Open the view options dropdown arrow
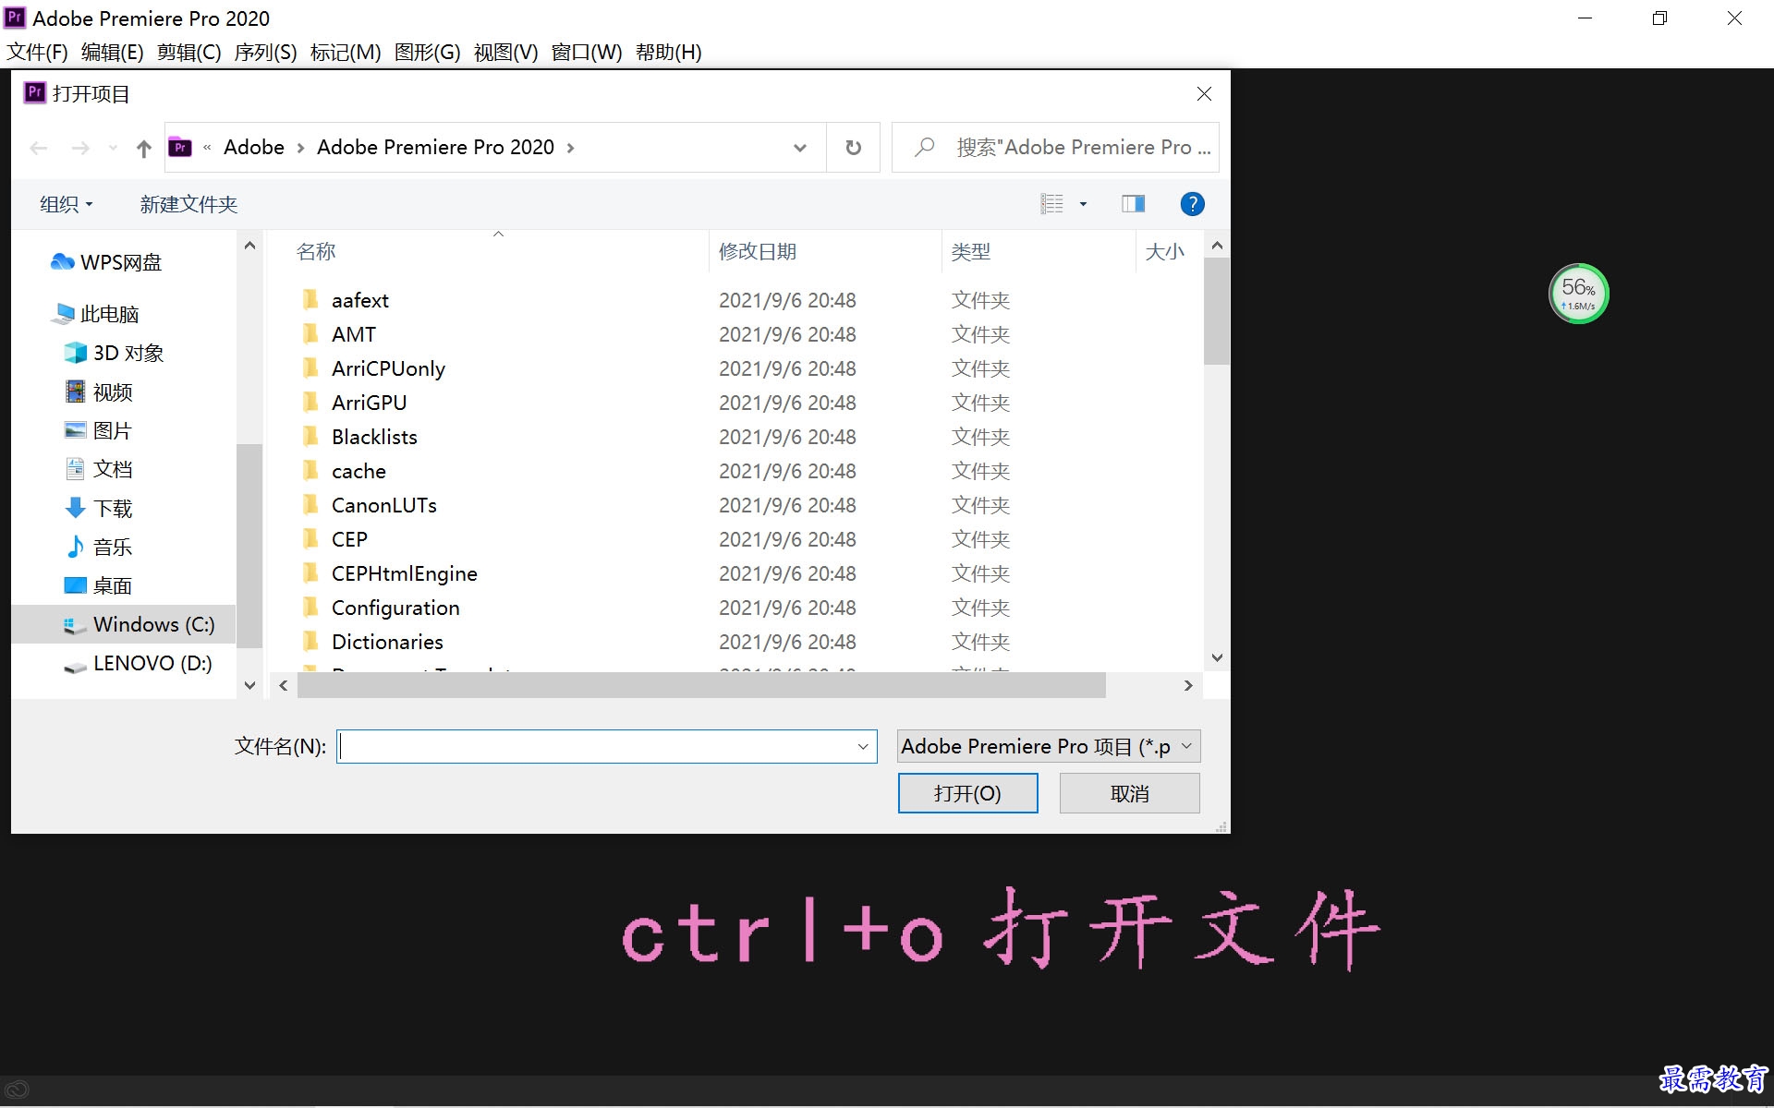 [x=1083, y=204]
